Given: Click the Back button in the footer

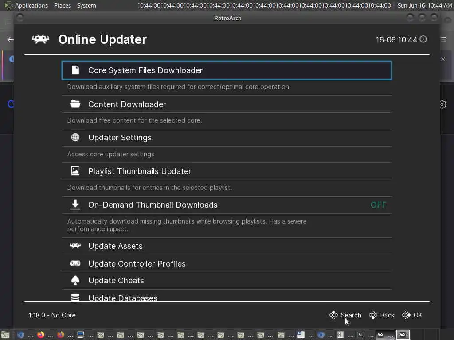Looking at the screenshot, I should [x=382, y=315].
